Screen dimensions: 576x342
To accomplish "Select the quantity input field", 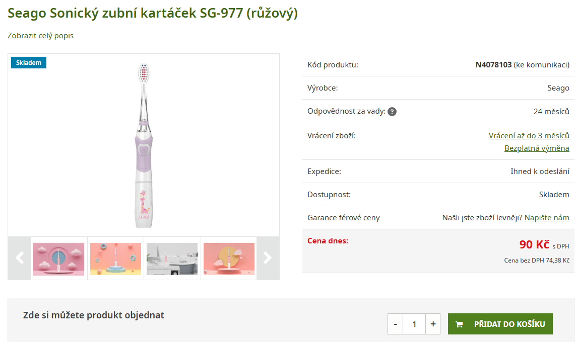I will click(x=414, y=324).
